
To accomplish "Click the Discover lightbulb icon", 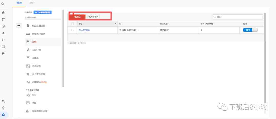I will (3, 108).
